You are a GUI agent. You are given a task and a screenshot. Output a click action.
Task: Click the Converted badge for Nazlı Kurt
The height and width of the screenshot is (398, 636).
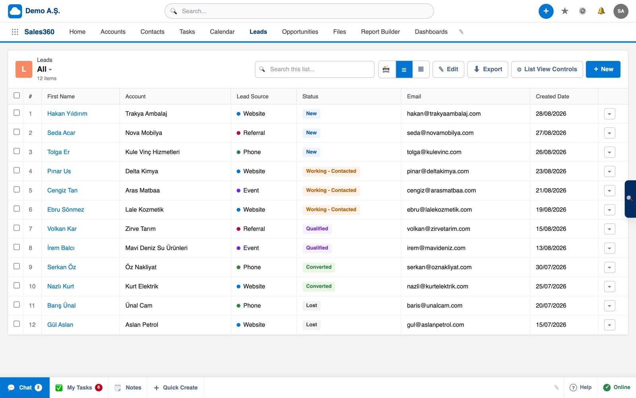click(x=319, y=286)
